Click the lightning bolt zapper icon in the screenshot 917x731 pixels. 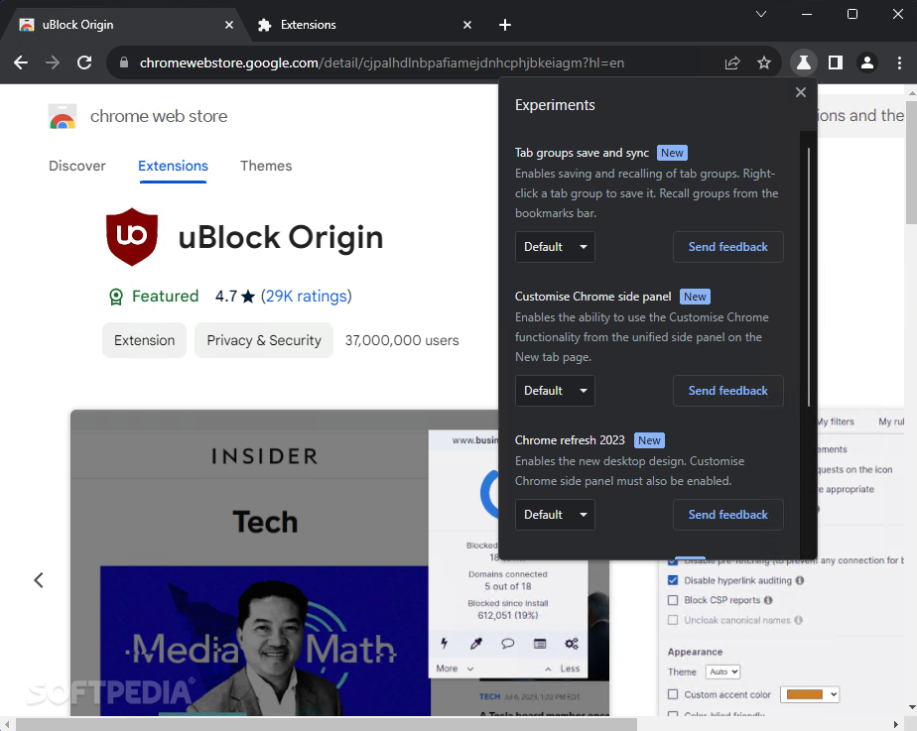[444, 644]
